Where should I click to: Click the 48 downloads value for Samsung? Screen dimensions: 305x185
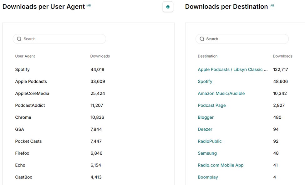(276, 153)
